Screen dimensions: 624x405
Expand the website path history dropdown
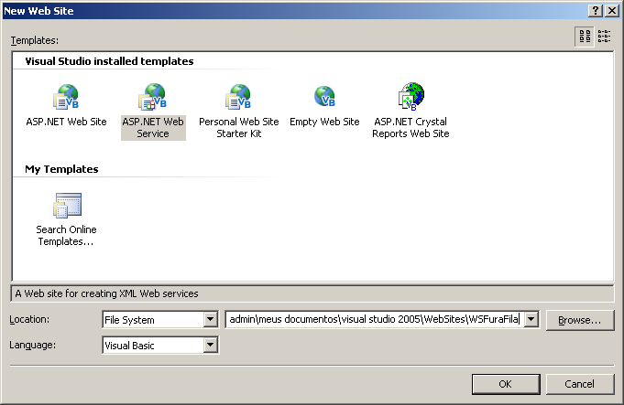531,320
